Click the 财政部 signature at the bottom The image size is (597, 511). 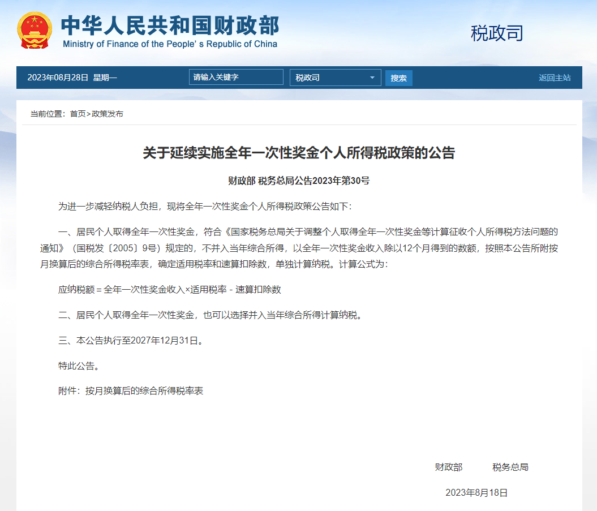448,467
